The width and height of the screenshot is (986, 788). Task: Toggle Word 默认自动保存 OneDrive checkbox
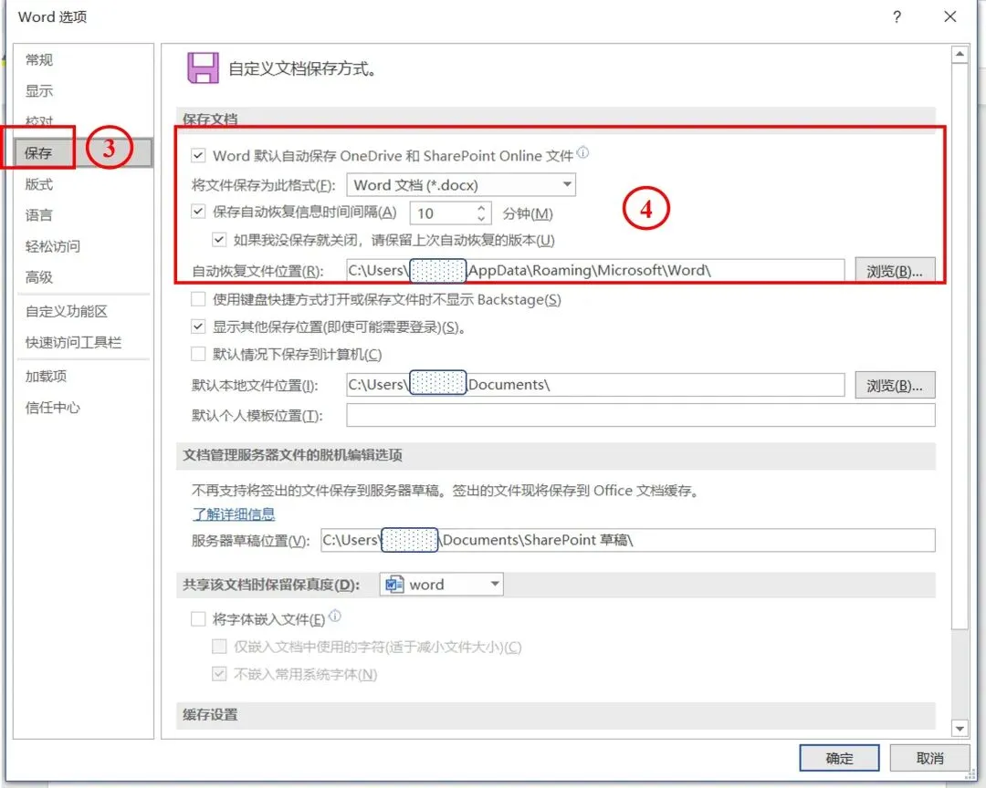point(198,155)
